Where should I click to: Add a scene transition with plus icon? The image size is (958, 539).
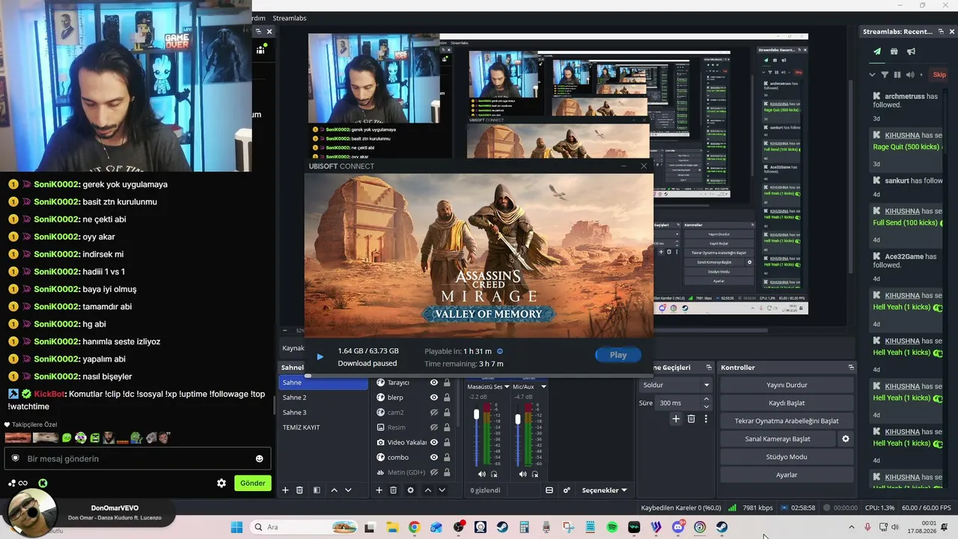(x=676, y=419)
